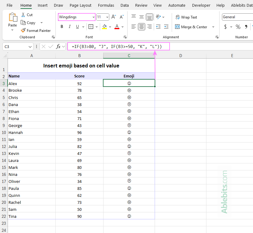Apply percent style number format
This screenshot has width=253, height=233.
[x=238, y=27]
